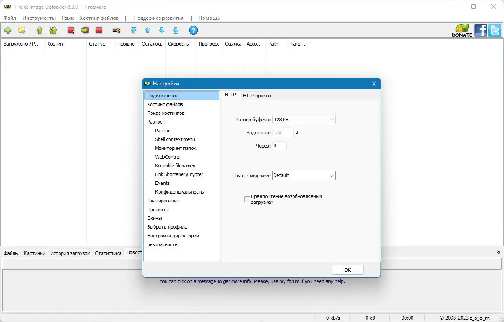Switch to the История загрузок tab

click(70, 253)
